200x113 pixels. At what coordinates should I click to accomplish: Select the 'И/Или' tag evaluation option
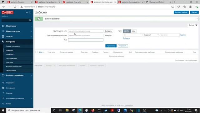pyautogui.click(x=127, y=31)
